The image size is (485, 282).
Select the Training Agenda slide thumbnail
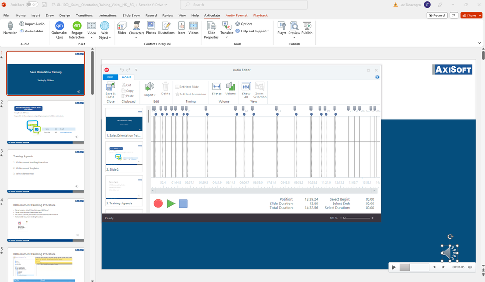point(124,189)
